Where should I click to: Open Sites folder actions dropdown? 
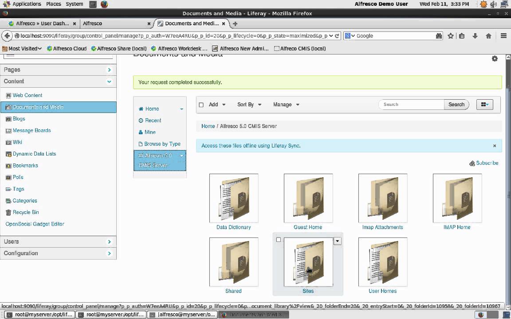pyautogui.click(x=337, y=241)
